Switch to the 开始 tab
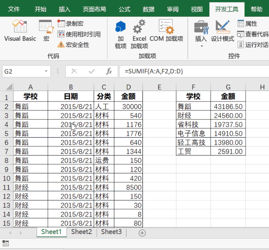This screenshot has height=250, width=269. (x=40, y=9)
